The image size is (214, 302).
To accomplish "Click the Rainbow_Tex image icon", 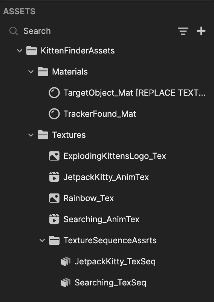I will click(x=54, y=198).
